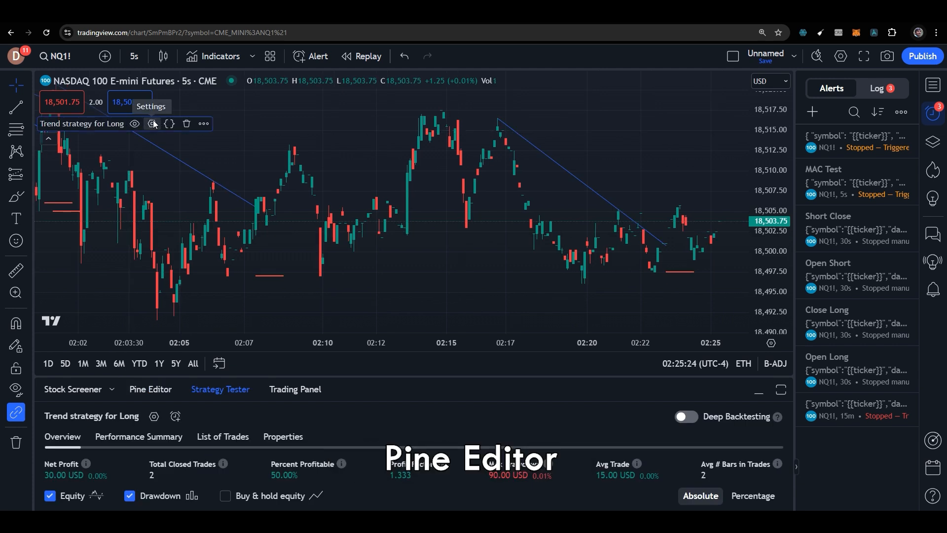Select the measure ruler tool
The width and height of the screenshot is (947, 533).
click(x=16, y=270)
